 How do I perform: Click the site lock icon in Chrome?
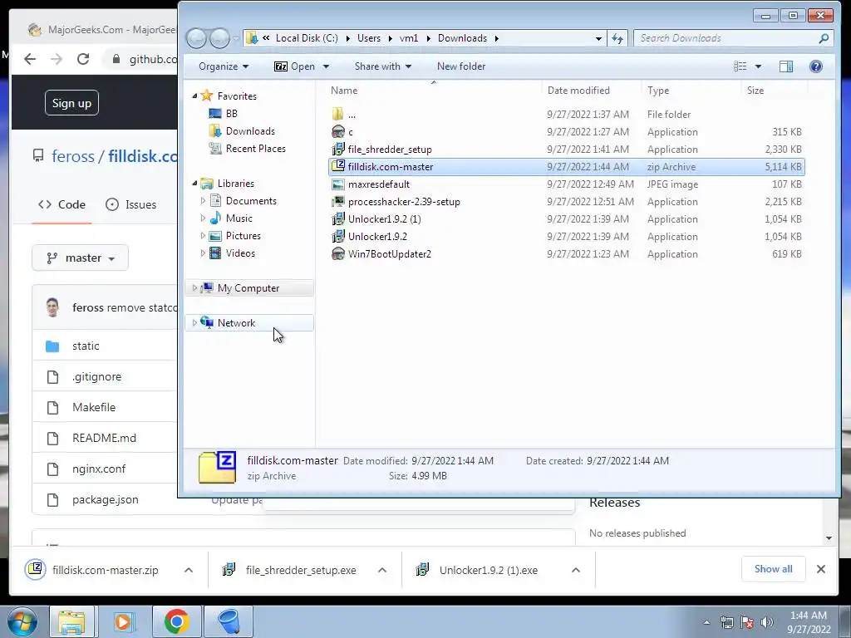(116, 59)
